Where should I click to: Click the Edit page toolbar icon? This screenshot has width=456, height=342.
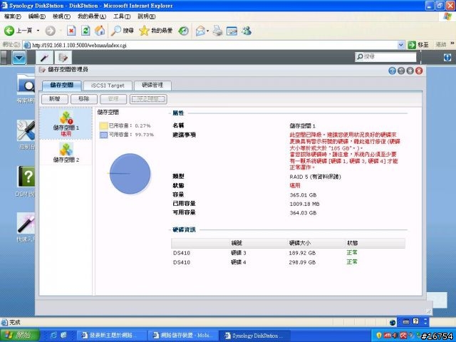point(232,31)
